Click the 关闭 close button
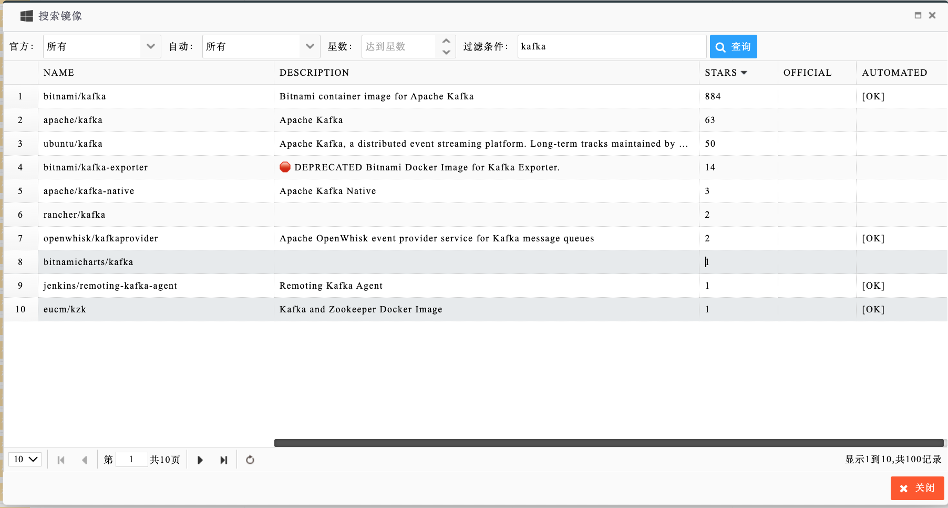Image resolution: width=948 pixels, height=508 pixels. (x=917, y=488)
